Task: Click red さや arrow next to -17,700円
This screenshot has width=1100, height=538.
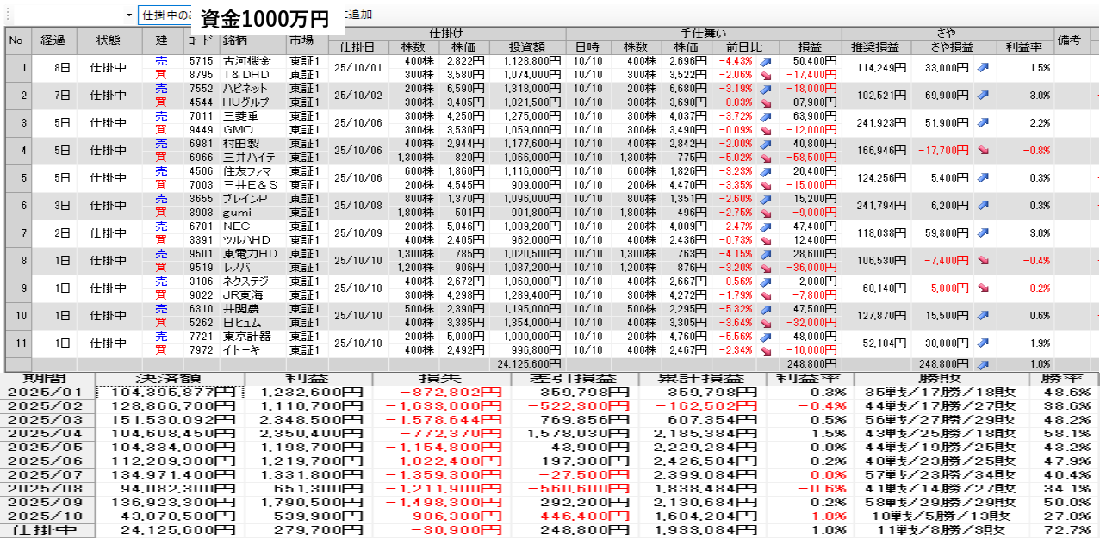Action: click(983, 151)
